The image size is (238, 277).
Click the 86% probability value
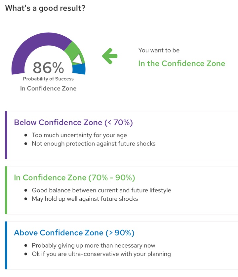48,67
